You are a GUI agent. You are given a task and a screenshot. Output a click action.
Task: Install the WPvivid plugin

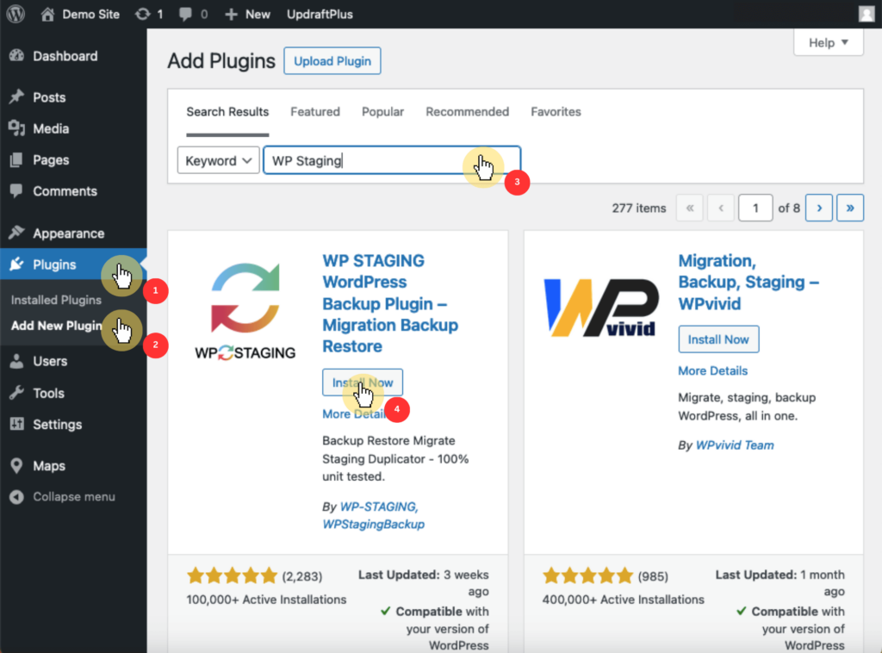pyautogui.click(x=718, y=339)
